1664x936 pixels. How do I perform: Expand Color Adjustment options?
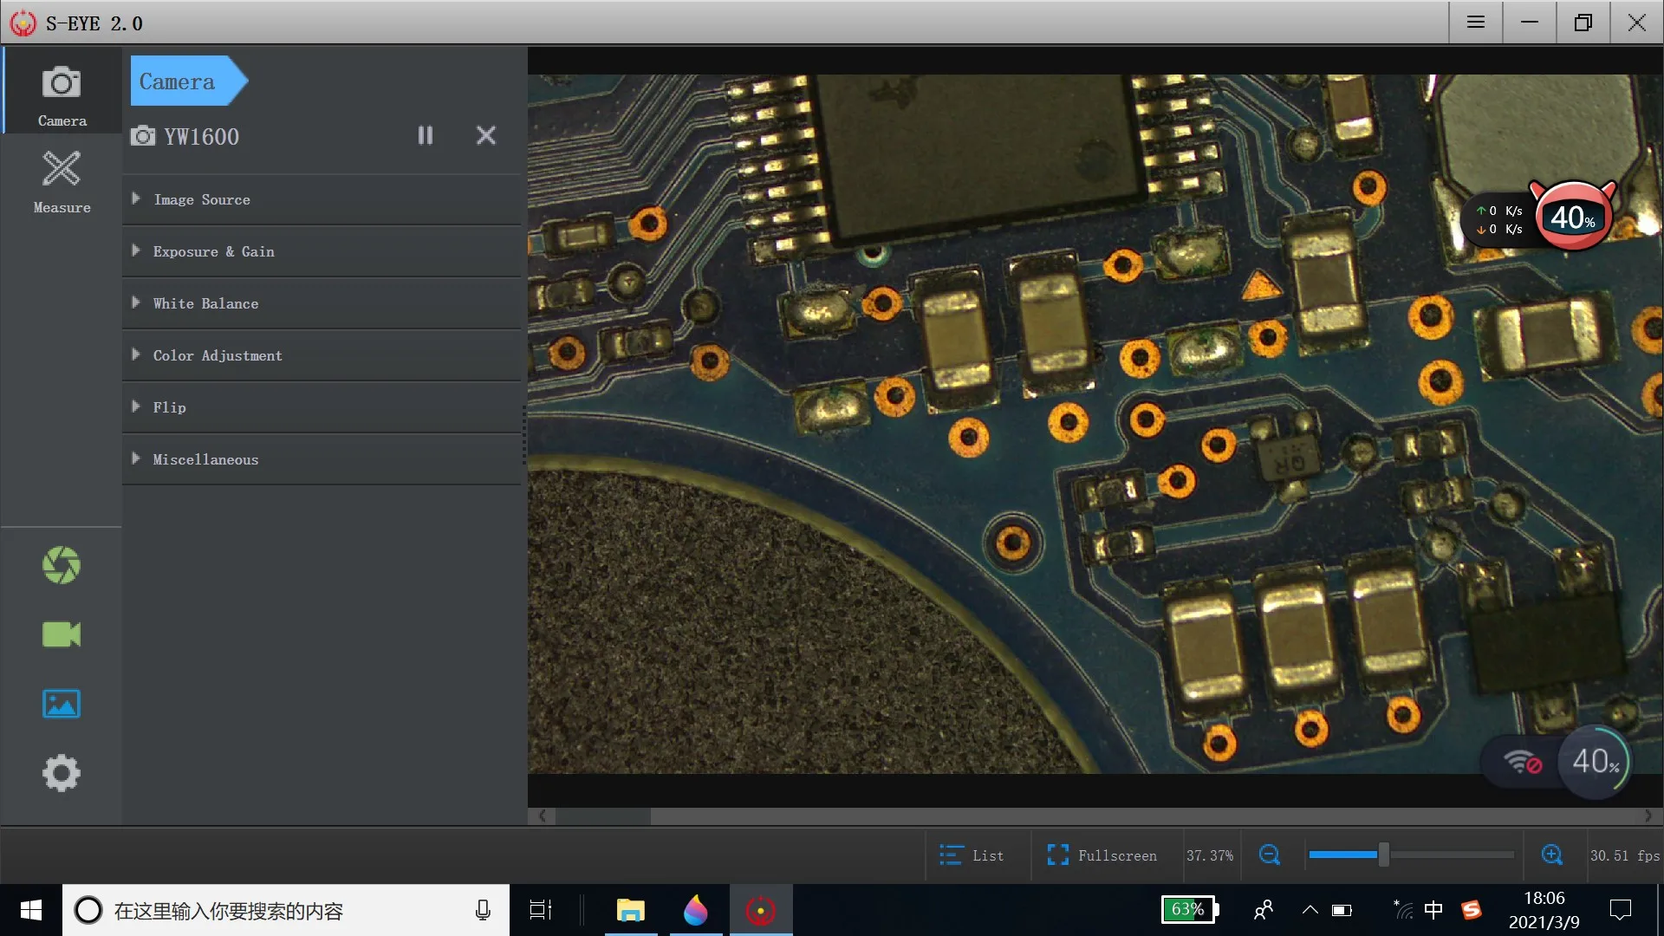(217, 355)
